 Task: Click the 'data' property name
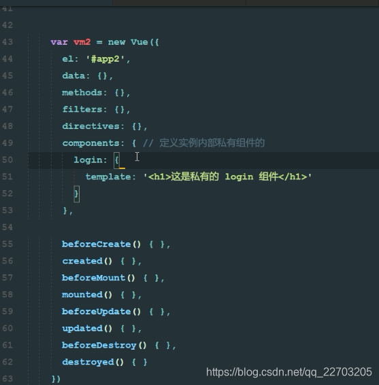click(73, 75)
